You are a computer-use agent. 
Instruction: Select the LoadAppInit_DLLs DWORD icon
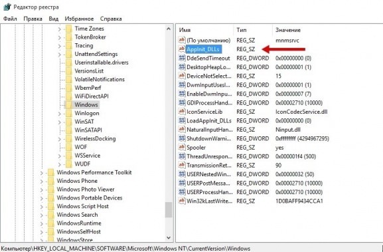(182, 120)
